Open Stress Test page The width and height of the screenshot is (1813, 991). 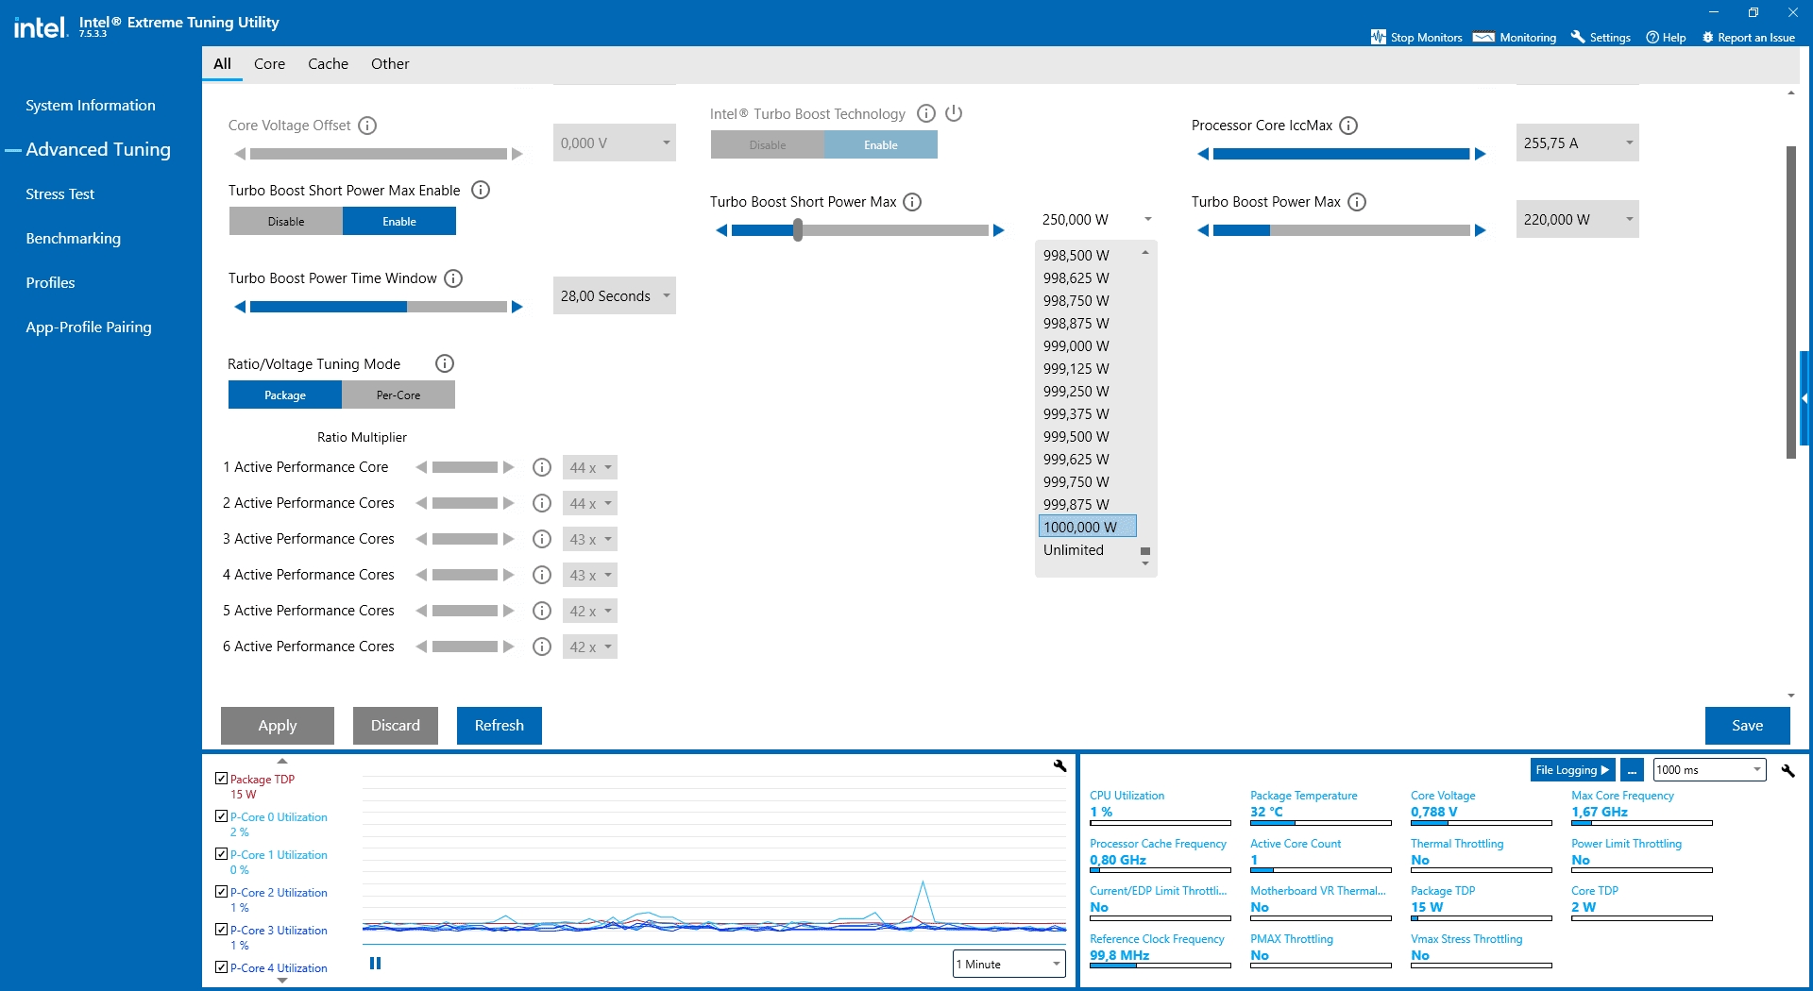point(60,194)
